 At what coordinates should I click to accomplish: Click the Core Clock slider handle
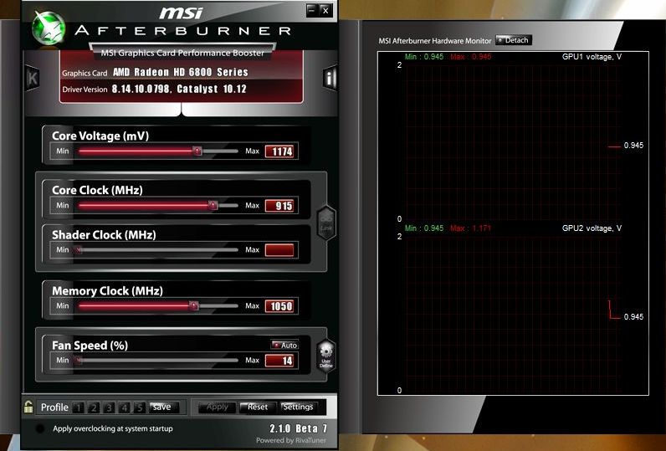(213, 205)
